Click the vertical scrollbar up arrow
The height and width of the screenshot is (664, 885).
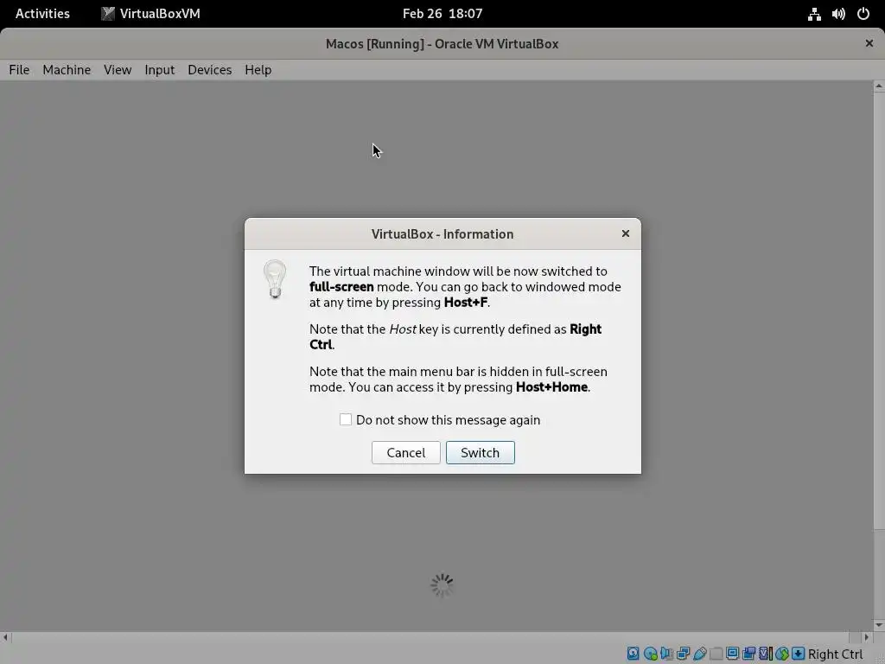pyautogui.click(x=879, y=86)
